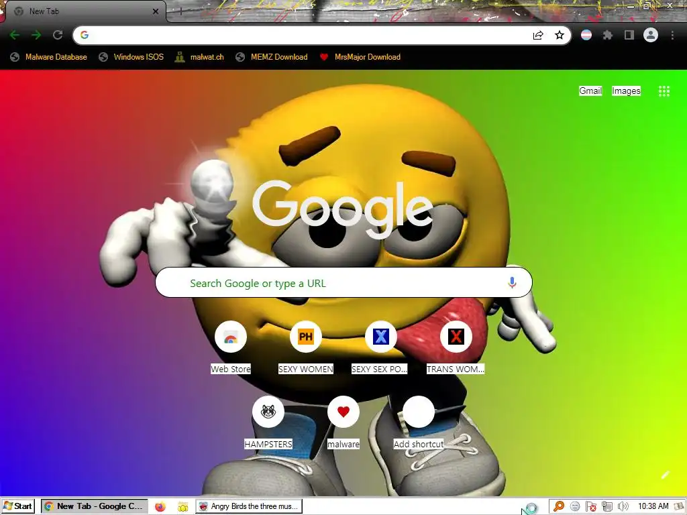The height and width of the screenshot is (515, 687).
Task: Open the HAMPSTERS shortcut tile
Action: pos(268,422)
